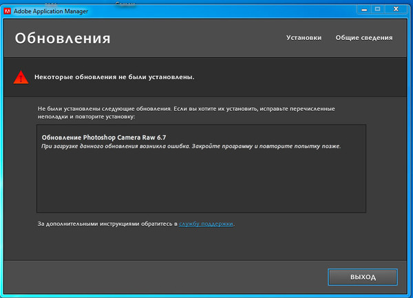The width and height of the screenshot is (413, 298).
Task: Click the red warning triangle icon
Action: click(21, 77)
